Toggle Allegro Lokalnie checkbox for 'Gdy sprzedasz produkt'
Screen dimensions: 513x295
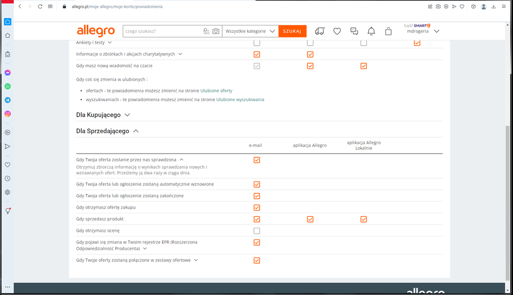pyautogui.click(x=363, y=219)
